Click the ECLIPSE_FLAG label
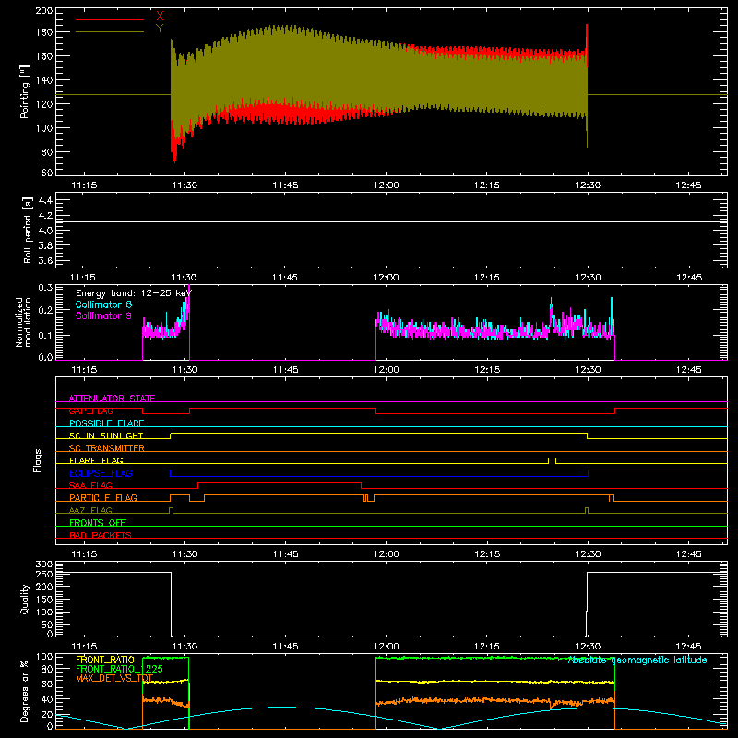Viewport: 738px width, 738px height. (x=101, y=473)
